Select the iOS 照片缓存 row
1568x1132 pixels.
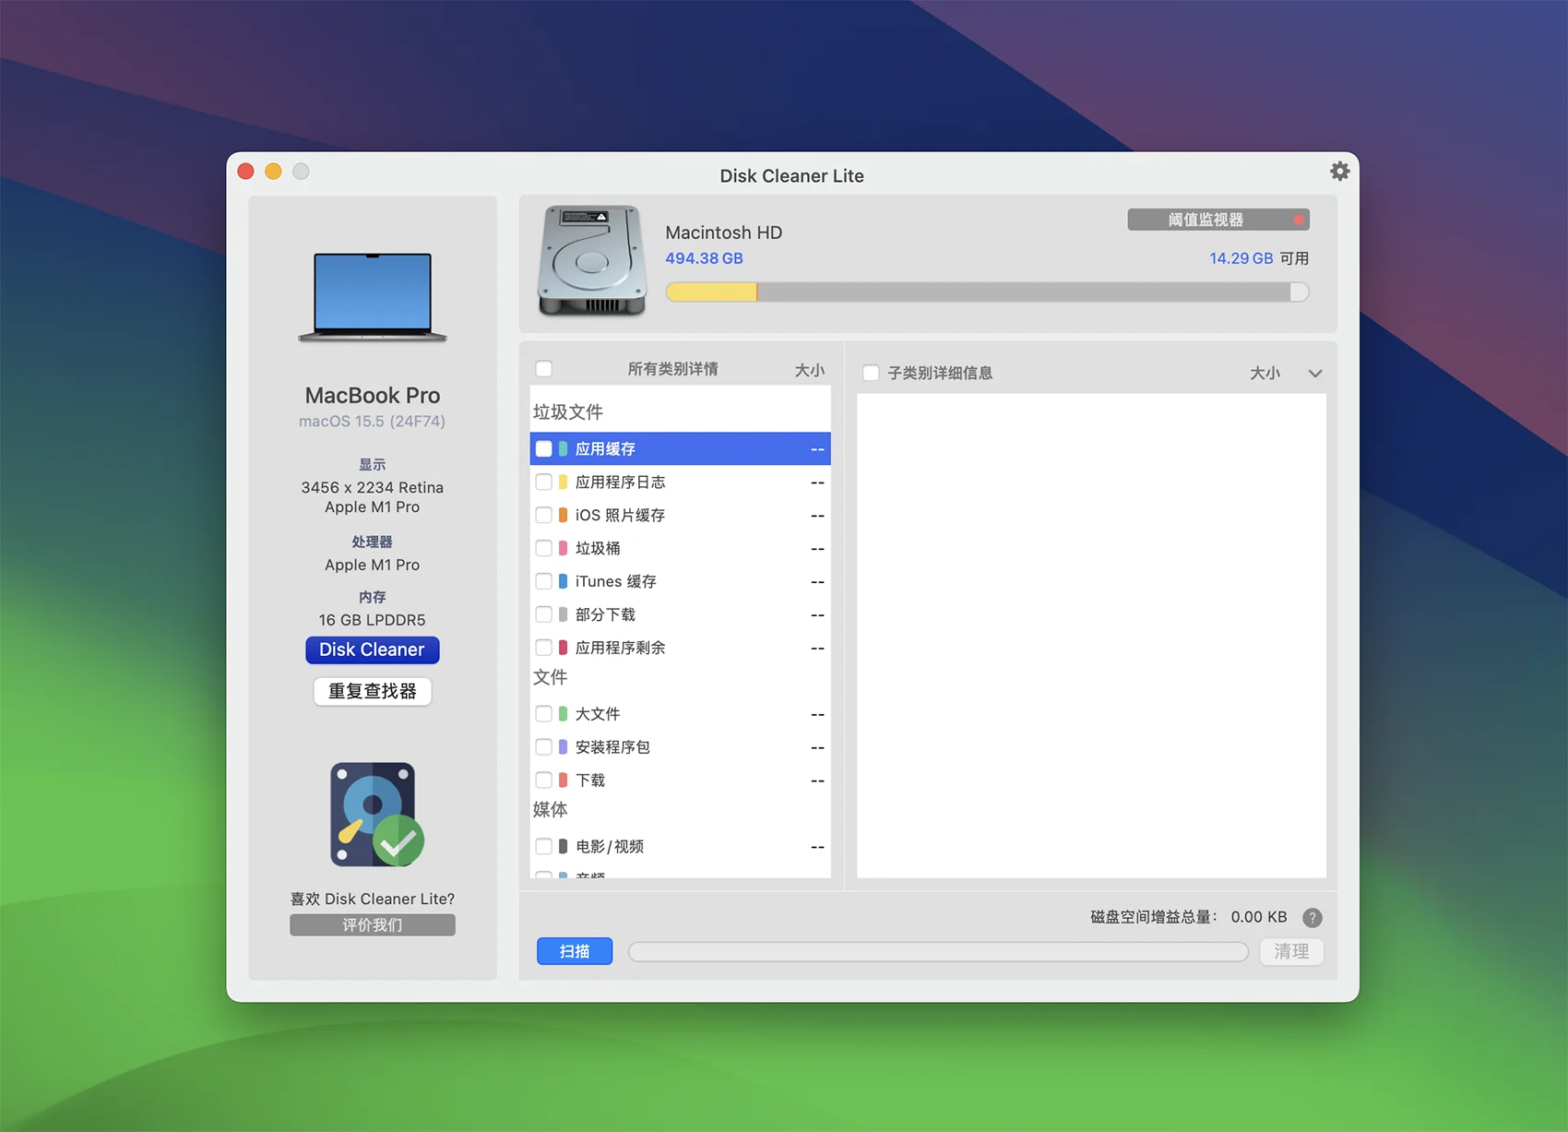(x=681, y=515)
